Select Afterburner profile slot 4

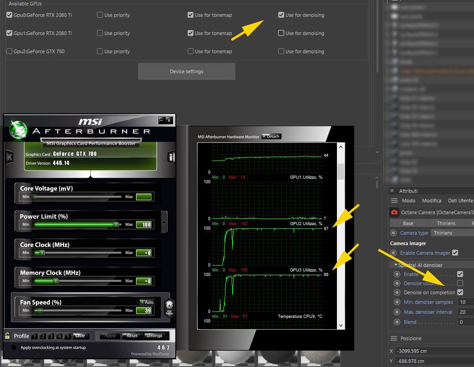(60, 336)
